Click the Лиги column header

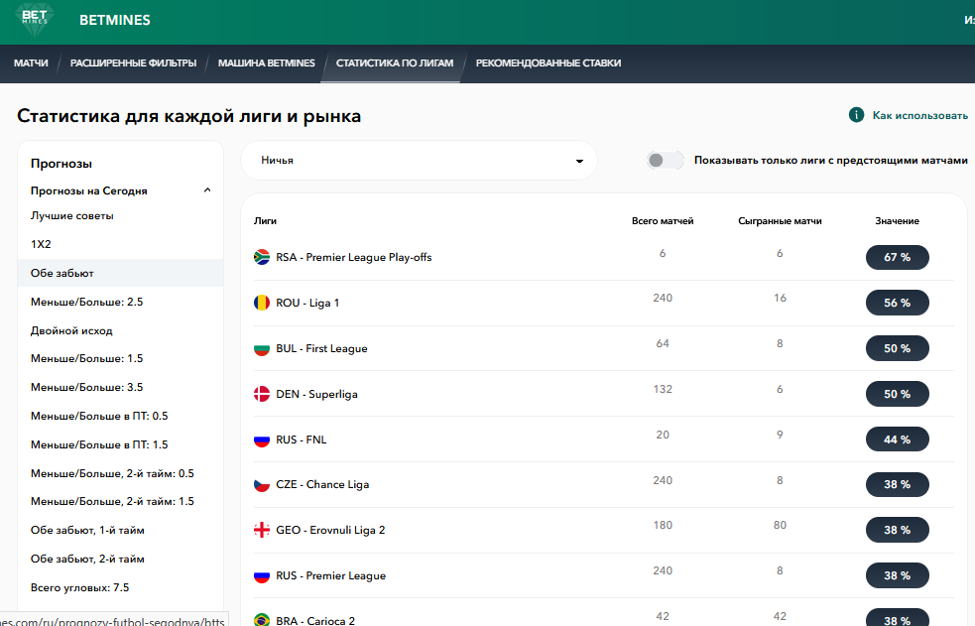pyautogui.click(x=265, y=220)
